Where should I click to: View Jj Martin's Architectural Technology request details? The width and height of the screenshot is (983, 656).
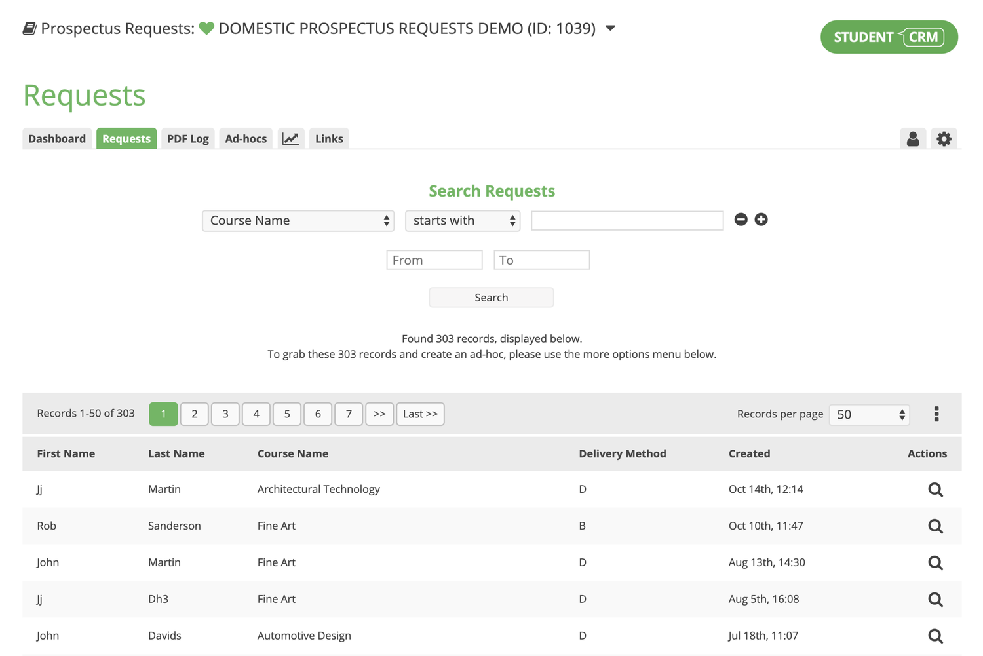click(x=935, y=489)
